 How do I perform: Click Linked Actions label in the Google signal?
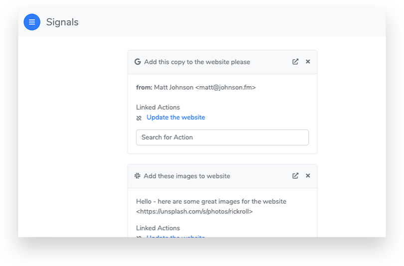coord(158,107)
